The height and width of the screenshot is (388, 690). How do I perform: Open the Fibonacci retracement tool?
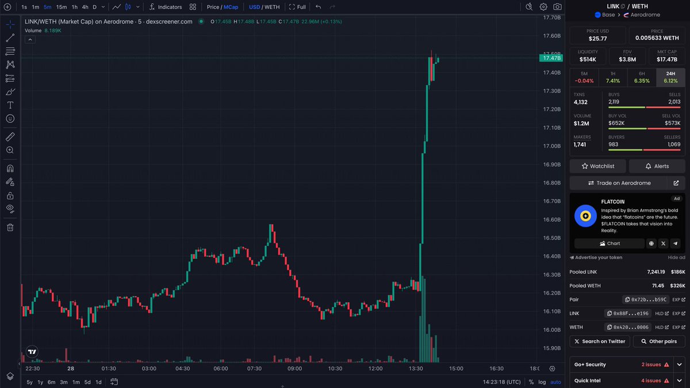(10, 51)
